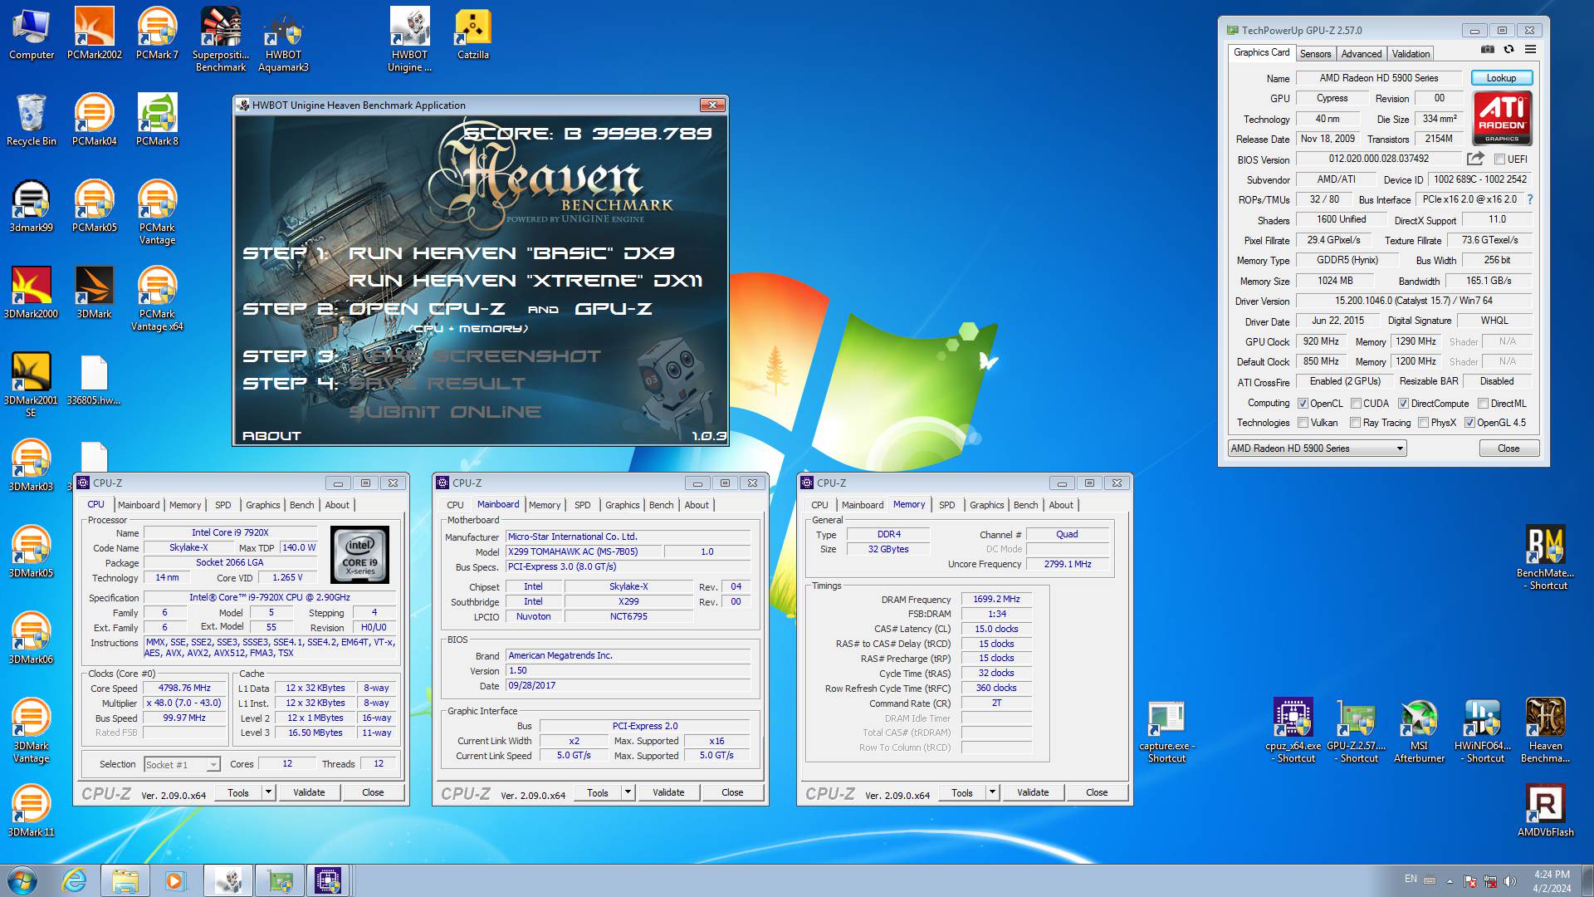This screenshot has width=1594, height=897.
Task: Click the Close button in GPU-Z
Action: click(x=1508, y=448)
